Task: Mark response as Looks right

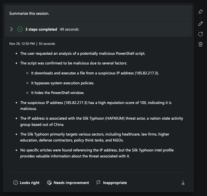Action: (30, 183)
